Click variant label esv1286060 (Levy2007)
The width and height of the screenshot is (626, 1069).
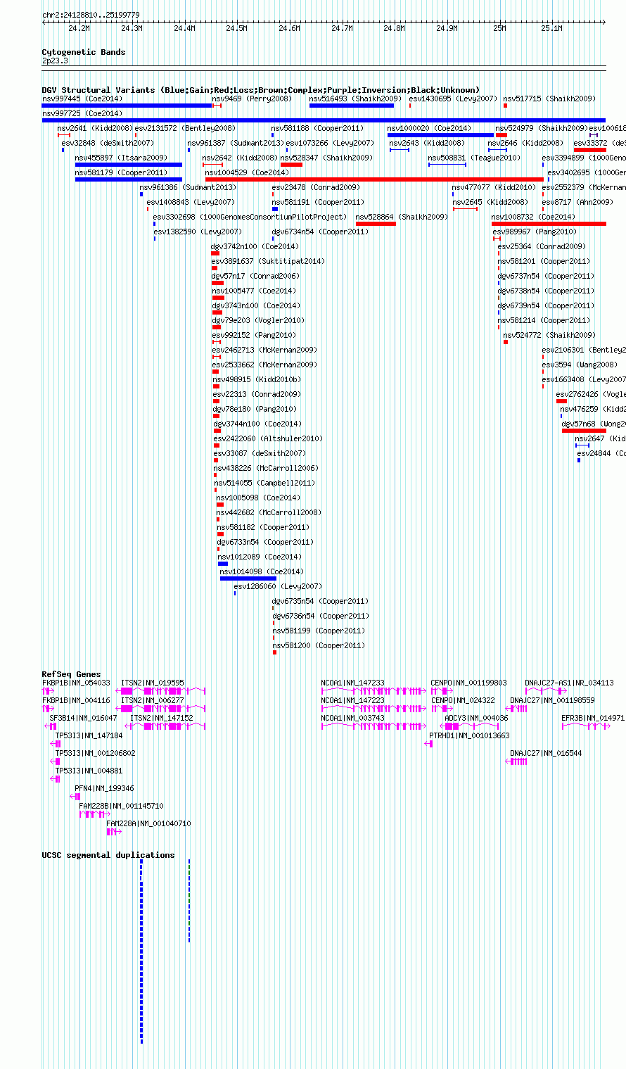click(278, 587)
